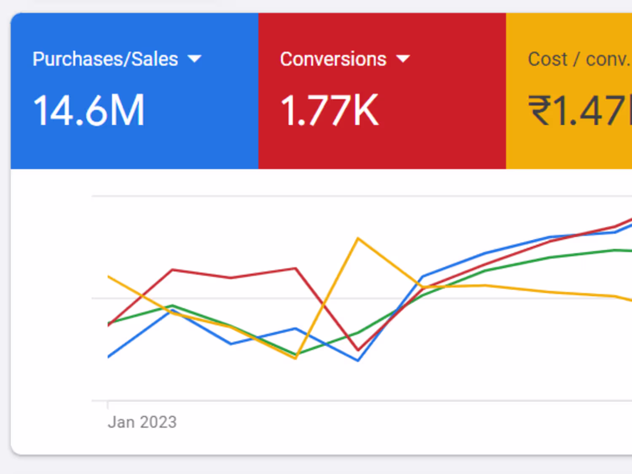Click the red line's lowest dip point
This screenshot has height=474, width=632.
tap(358, 350)
